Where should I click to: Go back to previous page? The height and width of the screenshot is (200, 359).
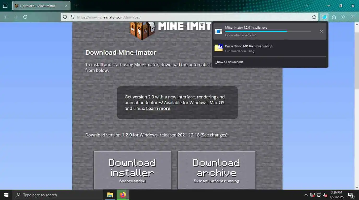pos(6,17)
